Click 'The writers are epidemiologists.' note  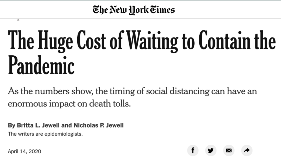(45, 134)
